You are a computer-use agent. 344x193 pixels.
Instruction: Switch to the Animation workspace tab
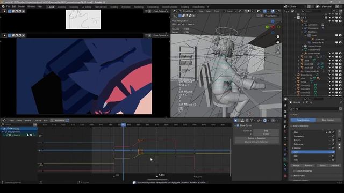point(126,7)
